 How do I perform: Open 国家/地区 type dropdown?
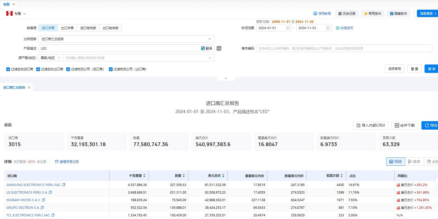pos(51,58)
